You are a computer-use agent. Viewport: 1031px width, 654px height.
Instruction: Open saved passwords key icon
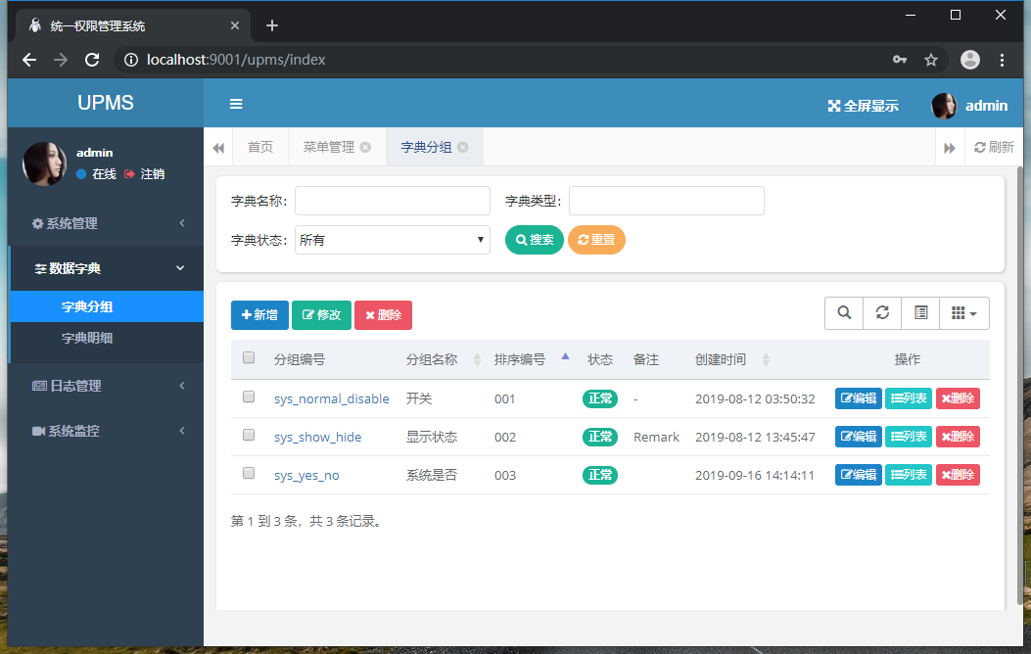pos(900,60)
